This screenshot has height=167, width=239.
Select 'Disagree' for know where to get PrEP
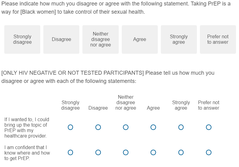point(98,152)
